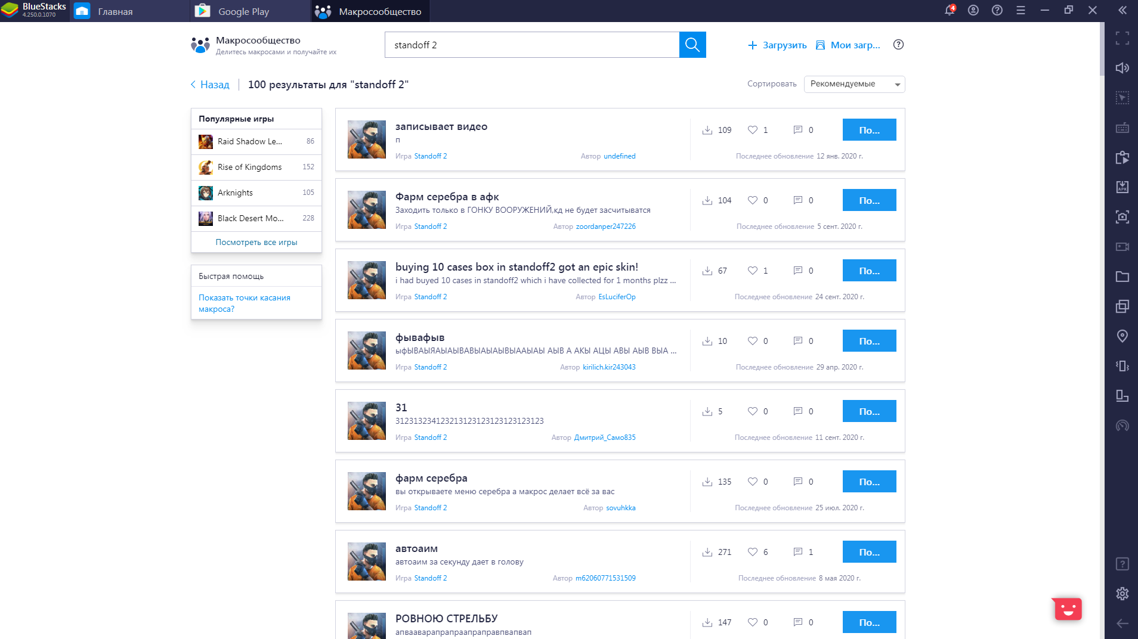This screenshot has width=1138, height=639.
Task: Open the hamburger menu in title bar
Action: coord(1021,10)
